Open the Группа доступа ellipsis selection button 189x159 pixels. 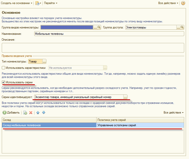pyautogui.click(x=178, y=27)
